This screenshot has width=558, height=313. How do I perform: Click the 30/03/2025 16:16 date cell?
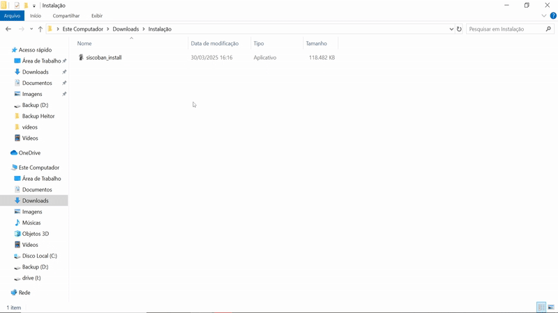point(211,58)
